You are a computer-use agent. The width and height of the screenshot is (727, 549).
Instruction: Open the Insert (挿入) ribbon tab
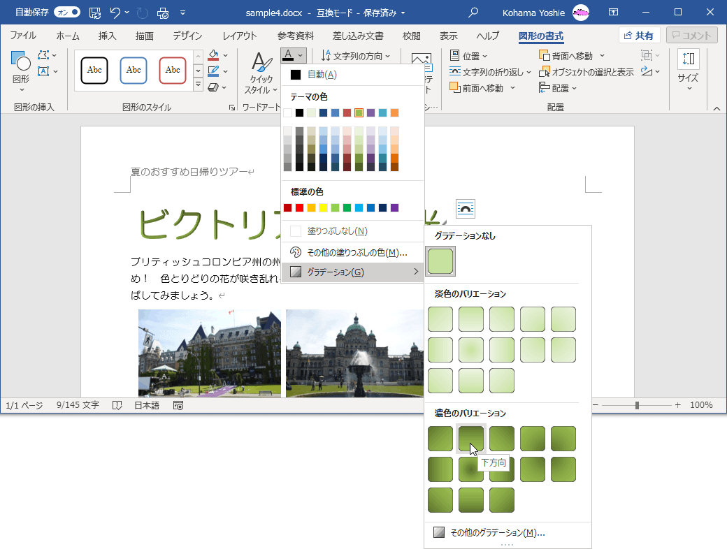click(107, 36)
